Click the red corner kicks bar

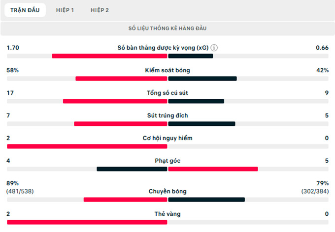[213, 169]
